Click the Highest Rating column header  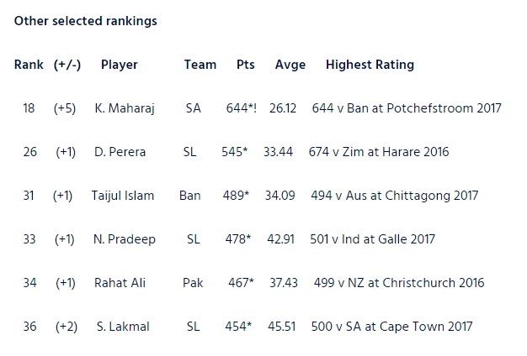[370, 65]
